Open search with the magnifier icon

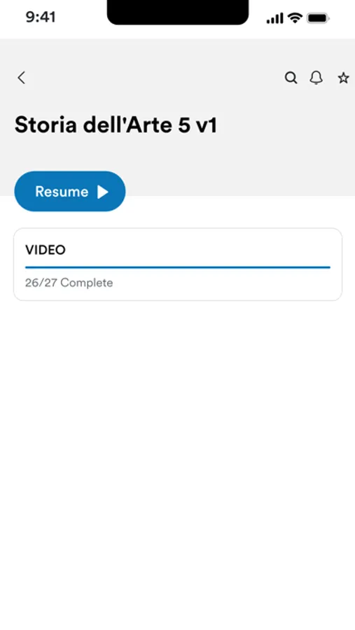pos(291,78)
